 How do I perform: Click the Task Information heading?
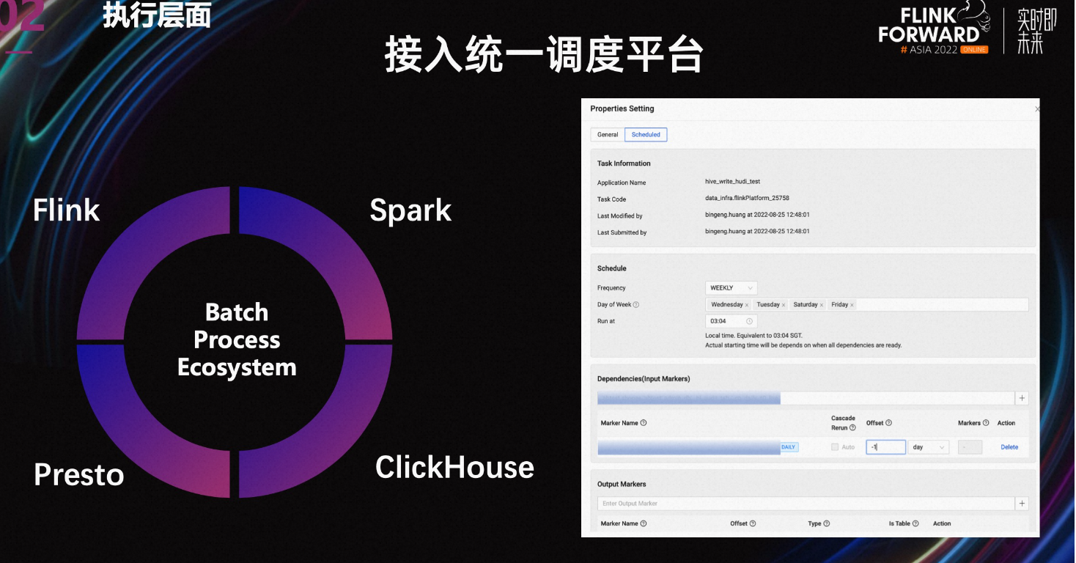pyautogui.click(x=624, y=163)
